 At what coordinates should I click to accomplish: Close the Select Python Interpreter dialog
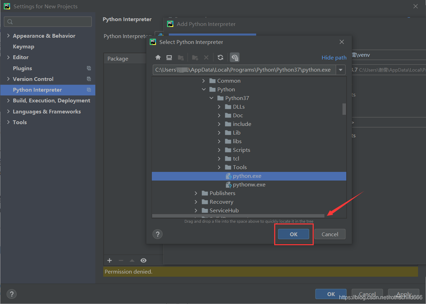342,42
